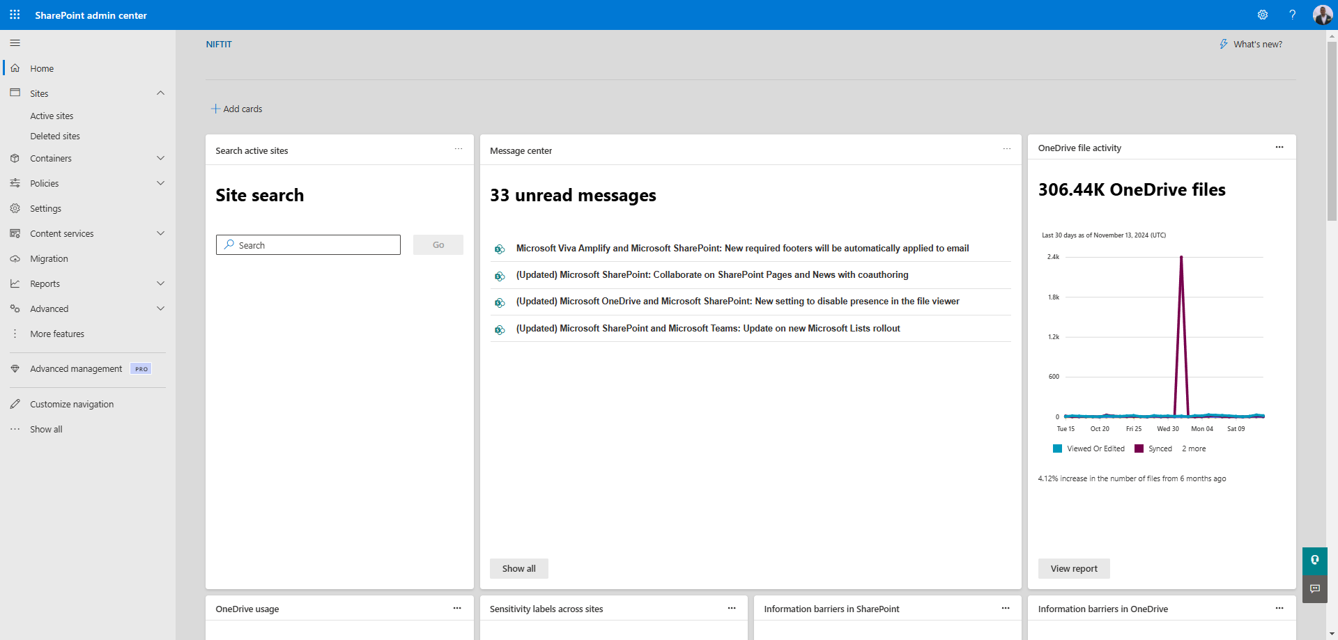Viewport: 1338px width, 640px height.
Task: Click the Go button
Action: click(438, 244)
